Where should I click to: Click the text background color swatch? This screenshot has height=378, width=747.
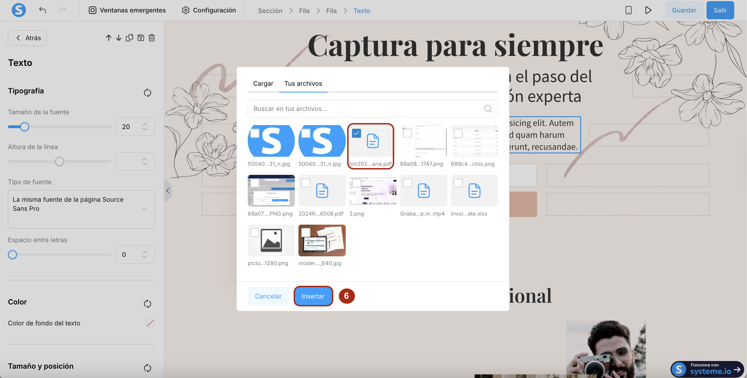pos(150,323)
